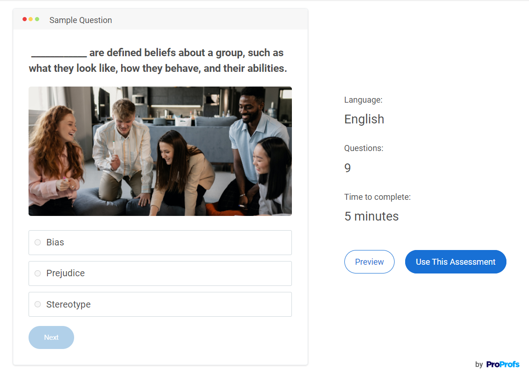Click the Time to complete: label
This screenshot has height=378, width=529.
click(377, 197)
